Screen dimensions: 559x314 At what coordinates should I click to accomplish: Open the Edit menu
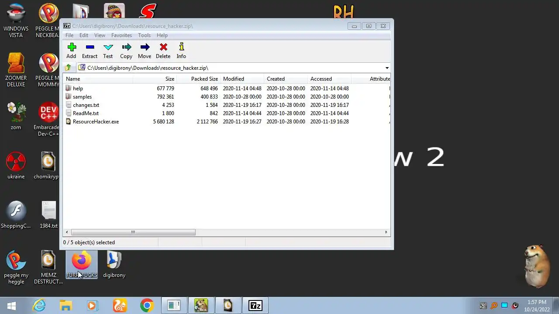pos(84,35)
